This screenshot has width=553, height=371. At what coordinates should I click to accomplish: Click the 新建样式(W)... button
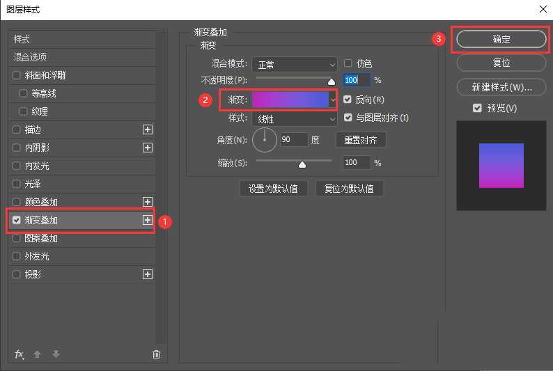[x=501, y=87]
